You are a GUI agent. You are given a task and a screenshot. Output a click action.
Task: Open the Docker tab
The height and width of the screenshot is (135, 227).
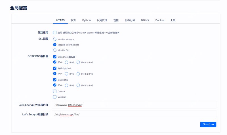(x=160, y=20)
